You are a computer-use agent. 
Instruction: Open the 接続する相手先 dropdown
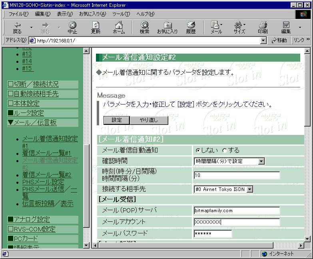[249, 189]
